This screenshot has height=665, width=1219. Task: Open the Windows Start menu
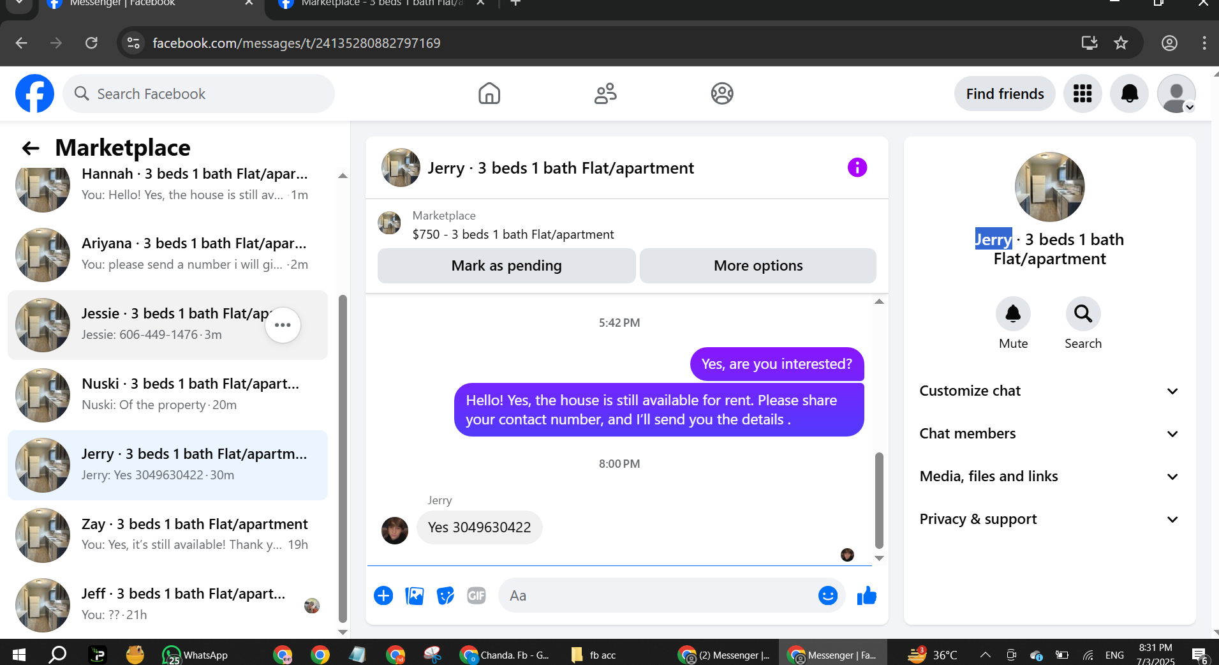point(19,655)
